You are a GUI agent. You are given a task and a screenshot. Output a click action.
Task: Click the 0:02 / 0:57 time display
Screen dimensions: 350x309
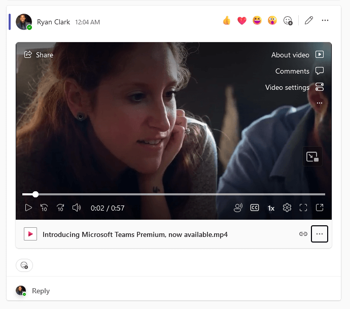point(108,208)
